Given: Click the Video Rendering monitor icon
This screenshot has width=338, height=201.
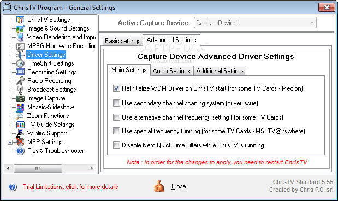Looking at the screenshot, I should (x=20, y=37).
